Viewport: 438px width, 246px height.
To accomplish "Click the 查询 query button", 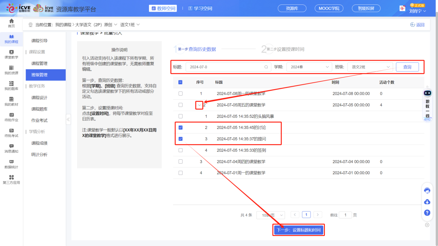I will coord(407,67).
